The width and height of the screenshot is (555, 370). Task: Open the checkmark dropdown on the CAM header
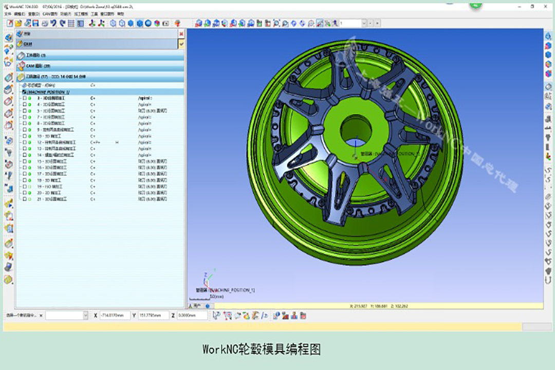pos(181,44)
